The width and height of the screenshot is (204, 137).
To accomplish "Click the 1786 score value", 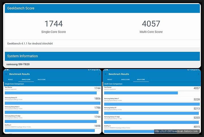I will 97,108.
